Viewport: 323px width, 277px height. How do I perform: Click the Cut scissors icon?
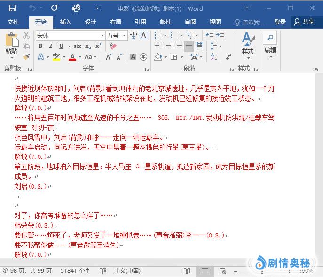pos(26,35)
